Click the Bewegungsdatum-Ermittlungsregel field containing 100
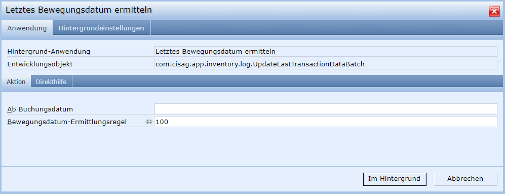Screen dimensions: 505x194 point(326,122)
